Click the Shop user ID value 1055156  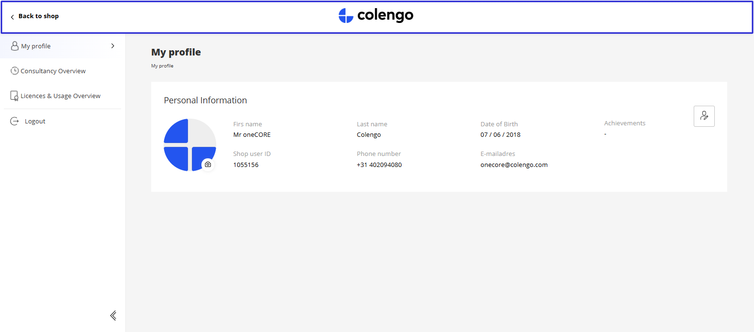pos(245,165)
